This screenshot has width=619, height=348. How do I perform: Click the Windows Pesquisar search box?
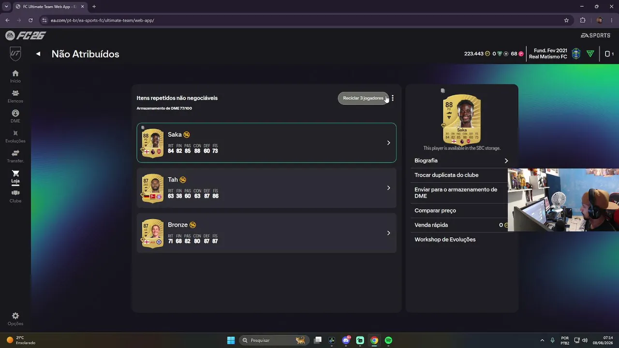click(x=275, y=340)
